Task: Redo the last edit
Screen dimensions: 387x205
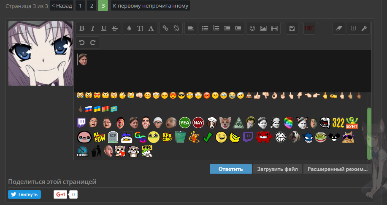Action: [93, 43]
